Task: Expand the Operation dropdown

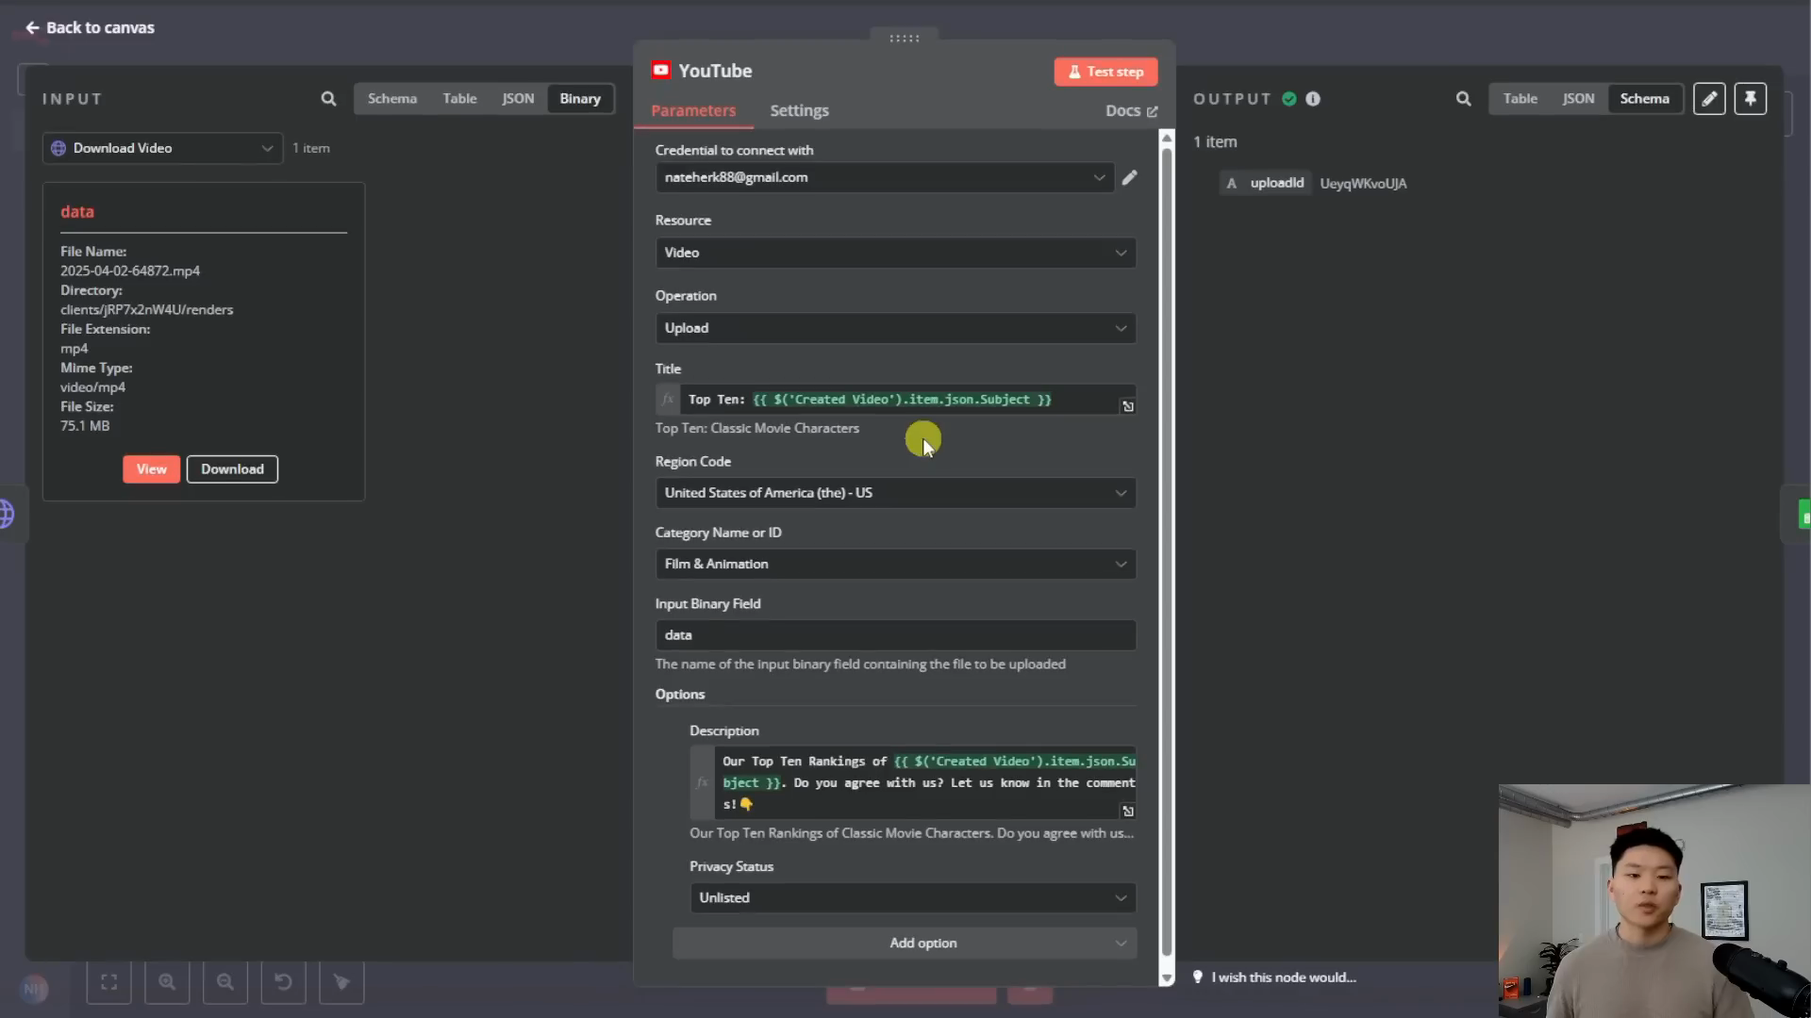Action: (x=895, y=328)
